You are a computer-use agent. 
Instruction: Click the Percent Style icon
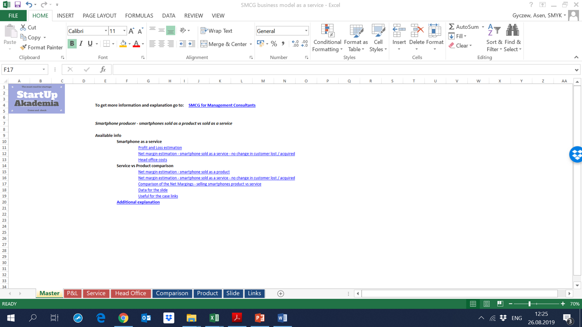[274, 44]
